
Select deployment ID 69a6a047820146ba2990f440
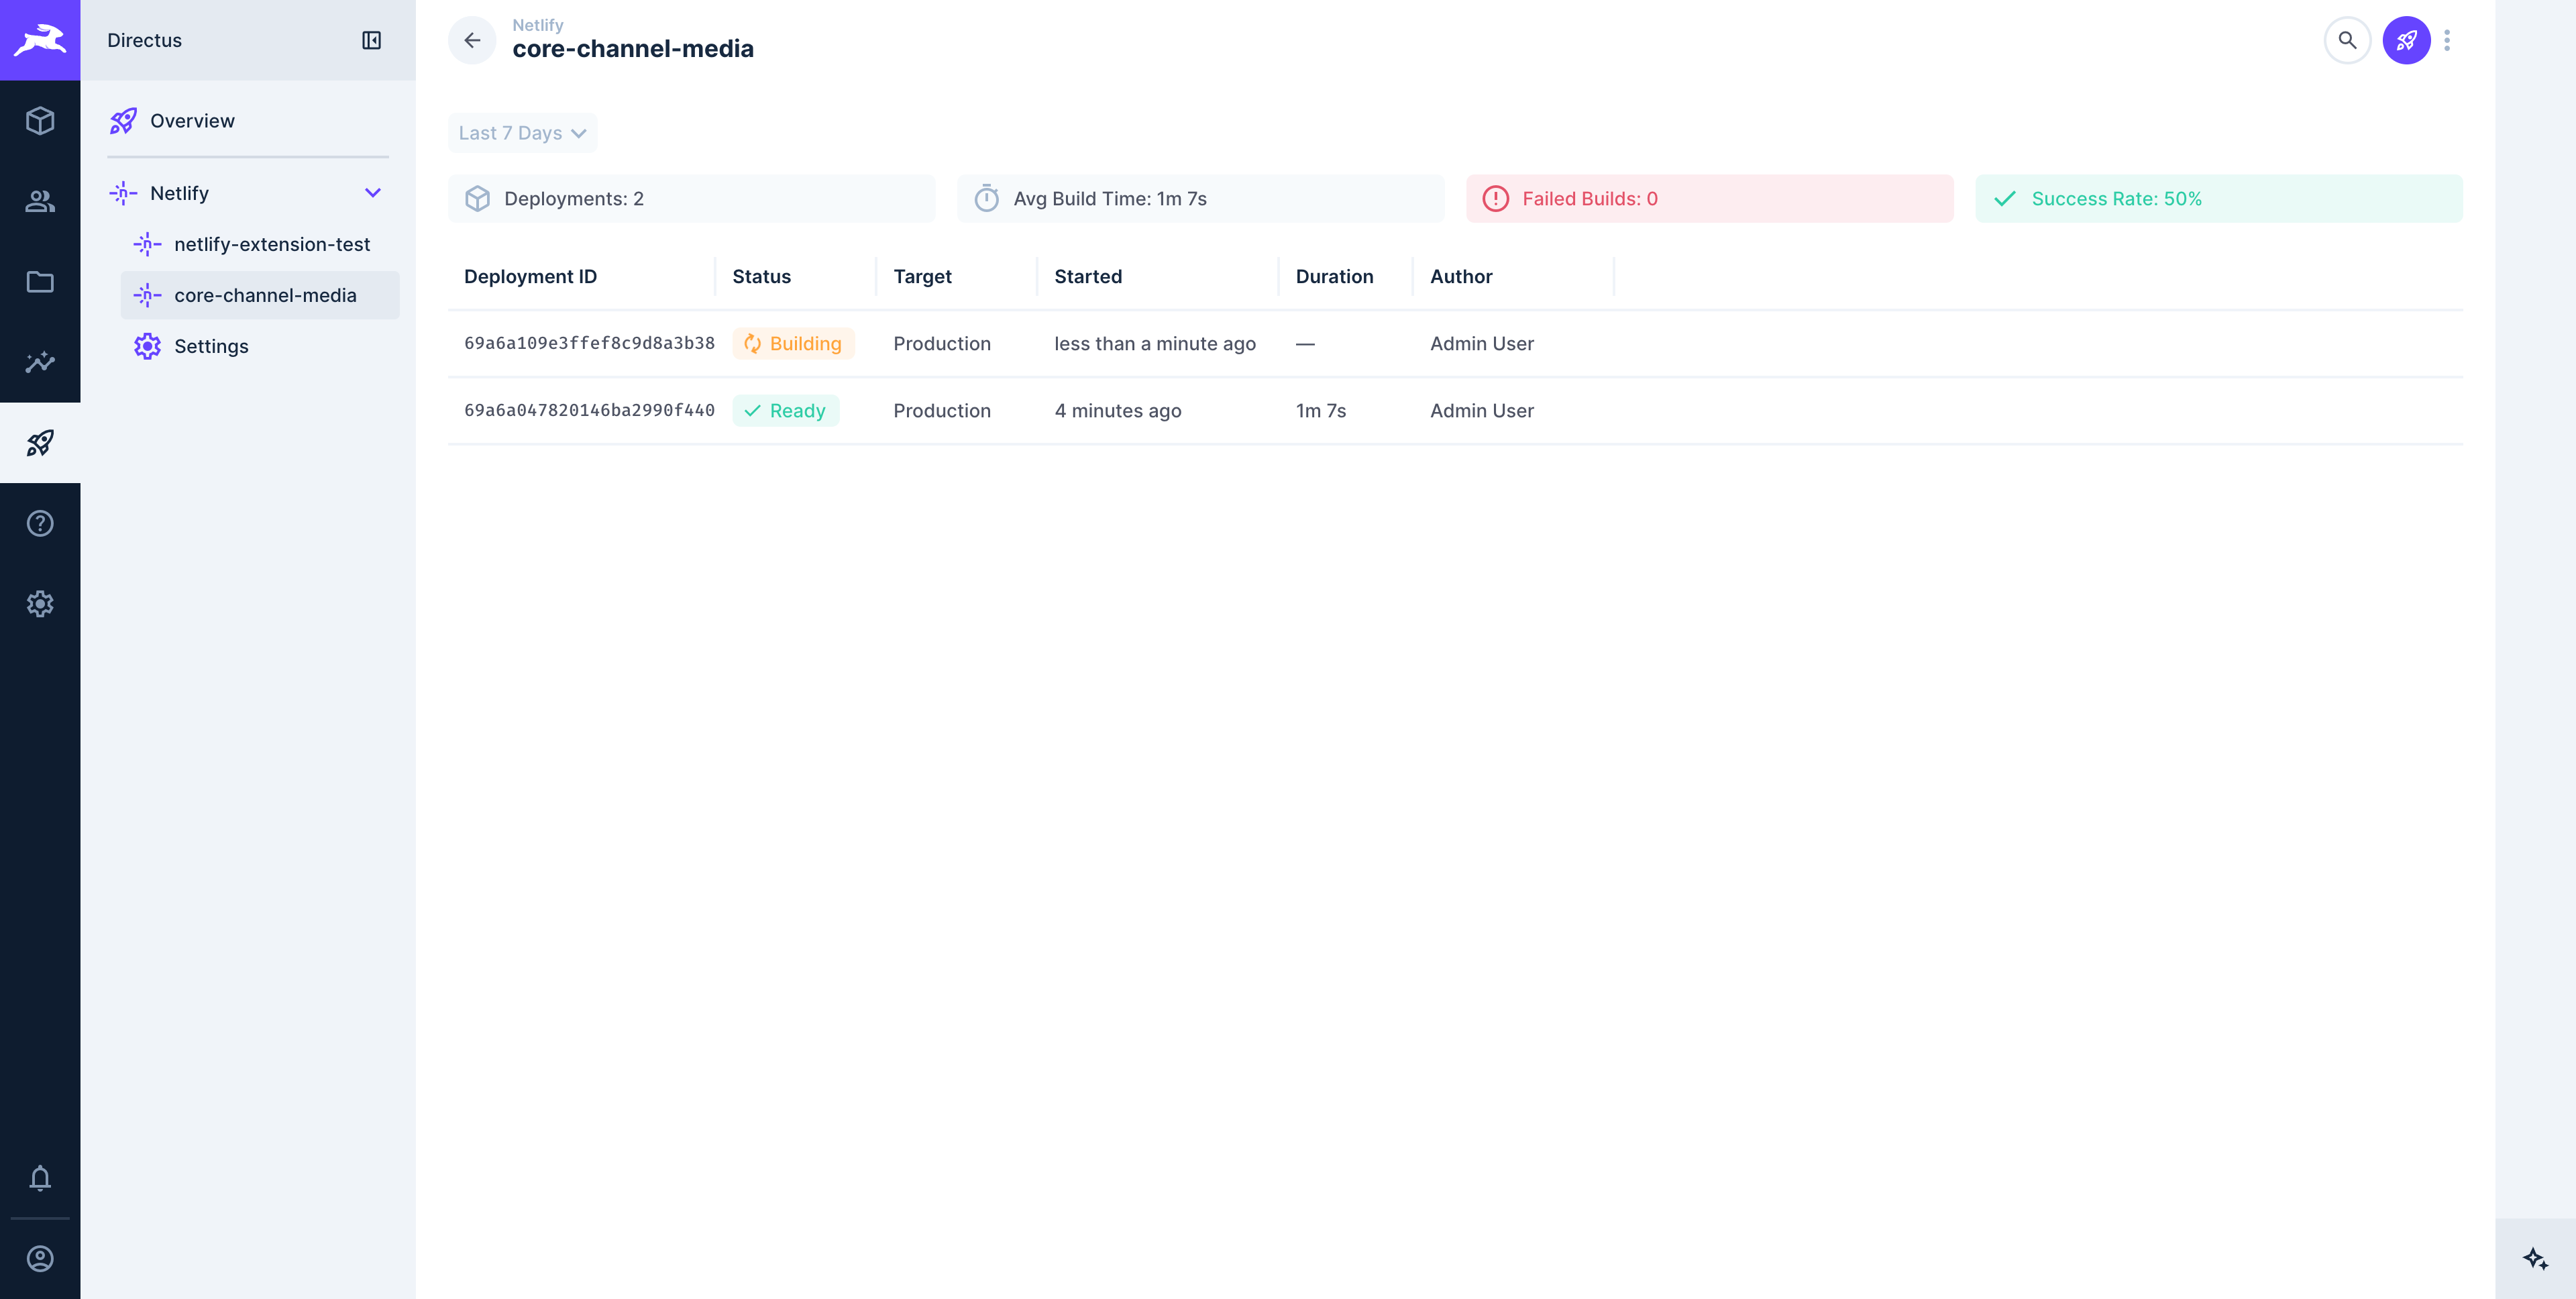(589, 410)
